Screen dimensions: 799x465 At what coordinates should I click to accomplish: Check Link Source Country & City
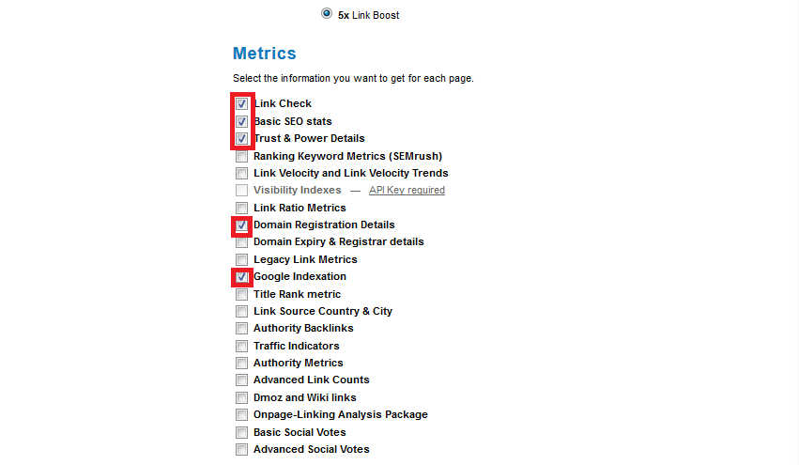click(242, 312)
